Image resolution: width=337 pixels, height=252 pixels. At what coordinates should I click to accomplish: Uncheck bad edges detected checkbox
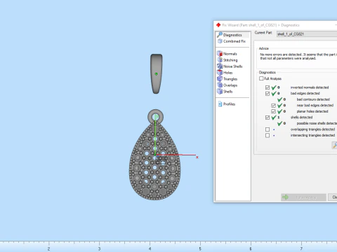coord(267,94)
